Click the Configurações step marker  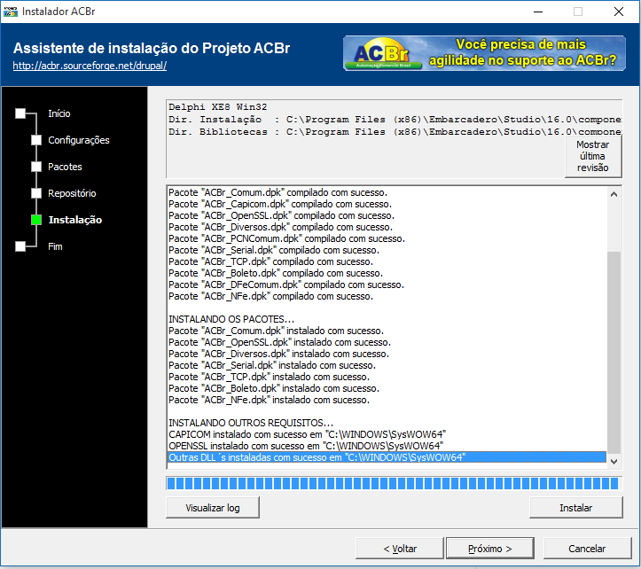(36, 140)
